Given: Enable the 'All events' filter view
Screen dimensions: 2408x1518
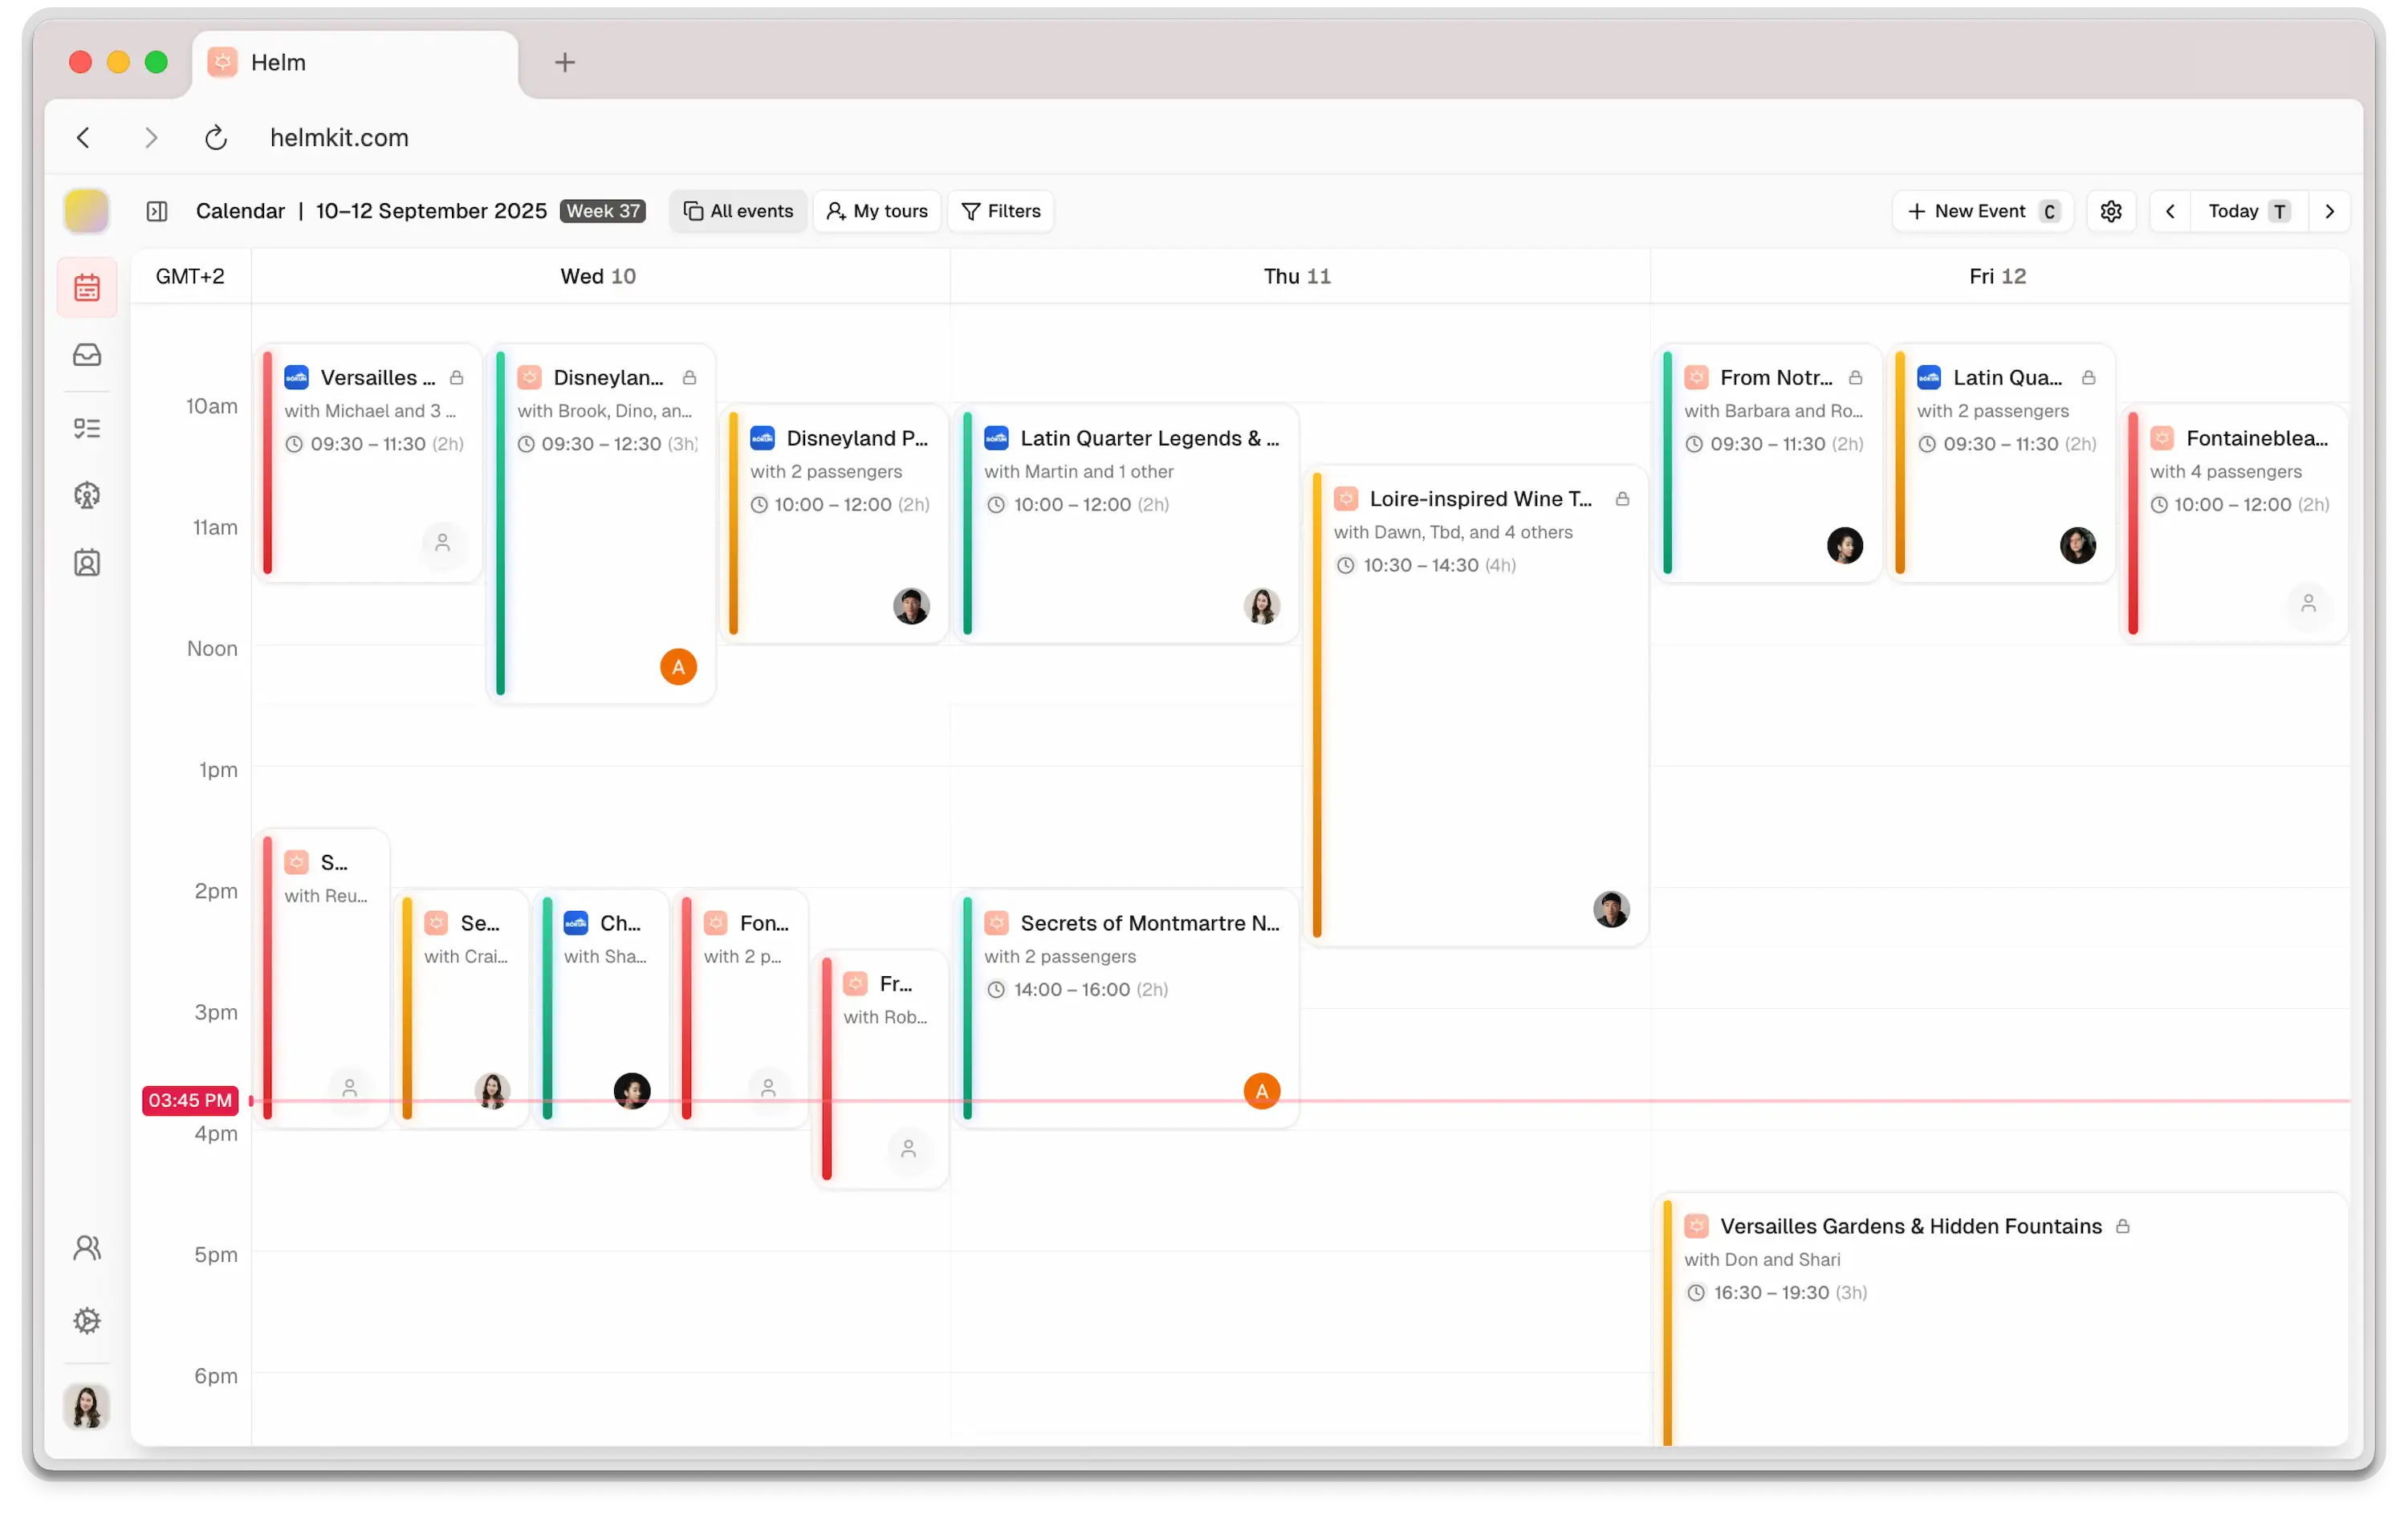Looking at the screenshot, I should 737,211.
